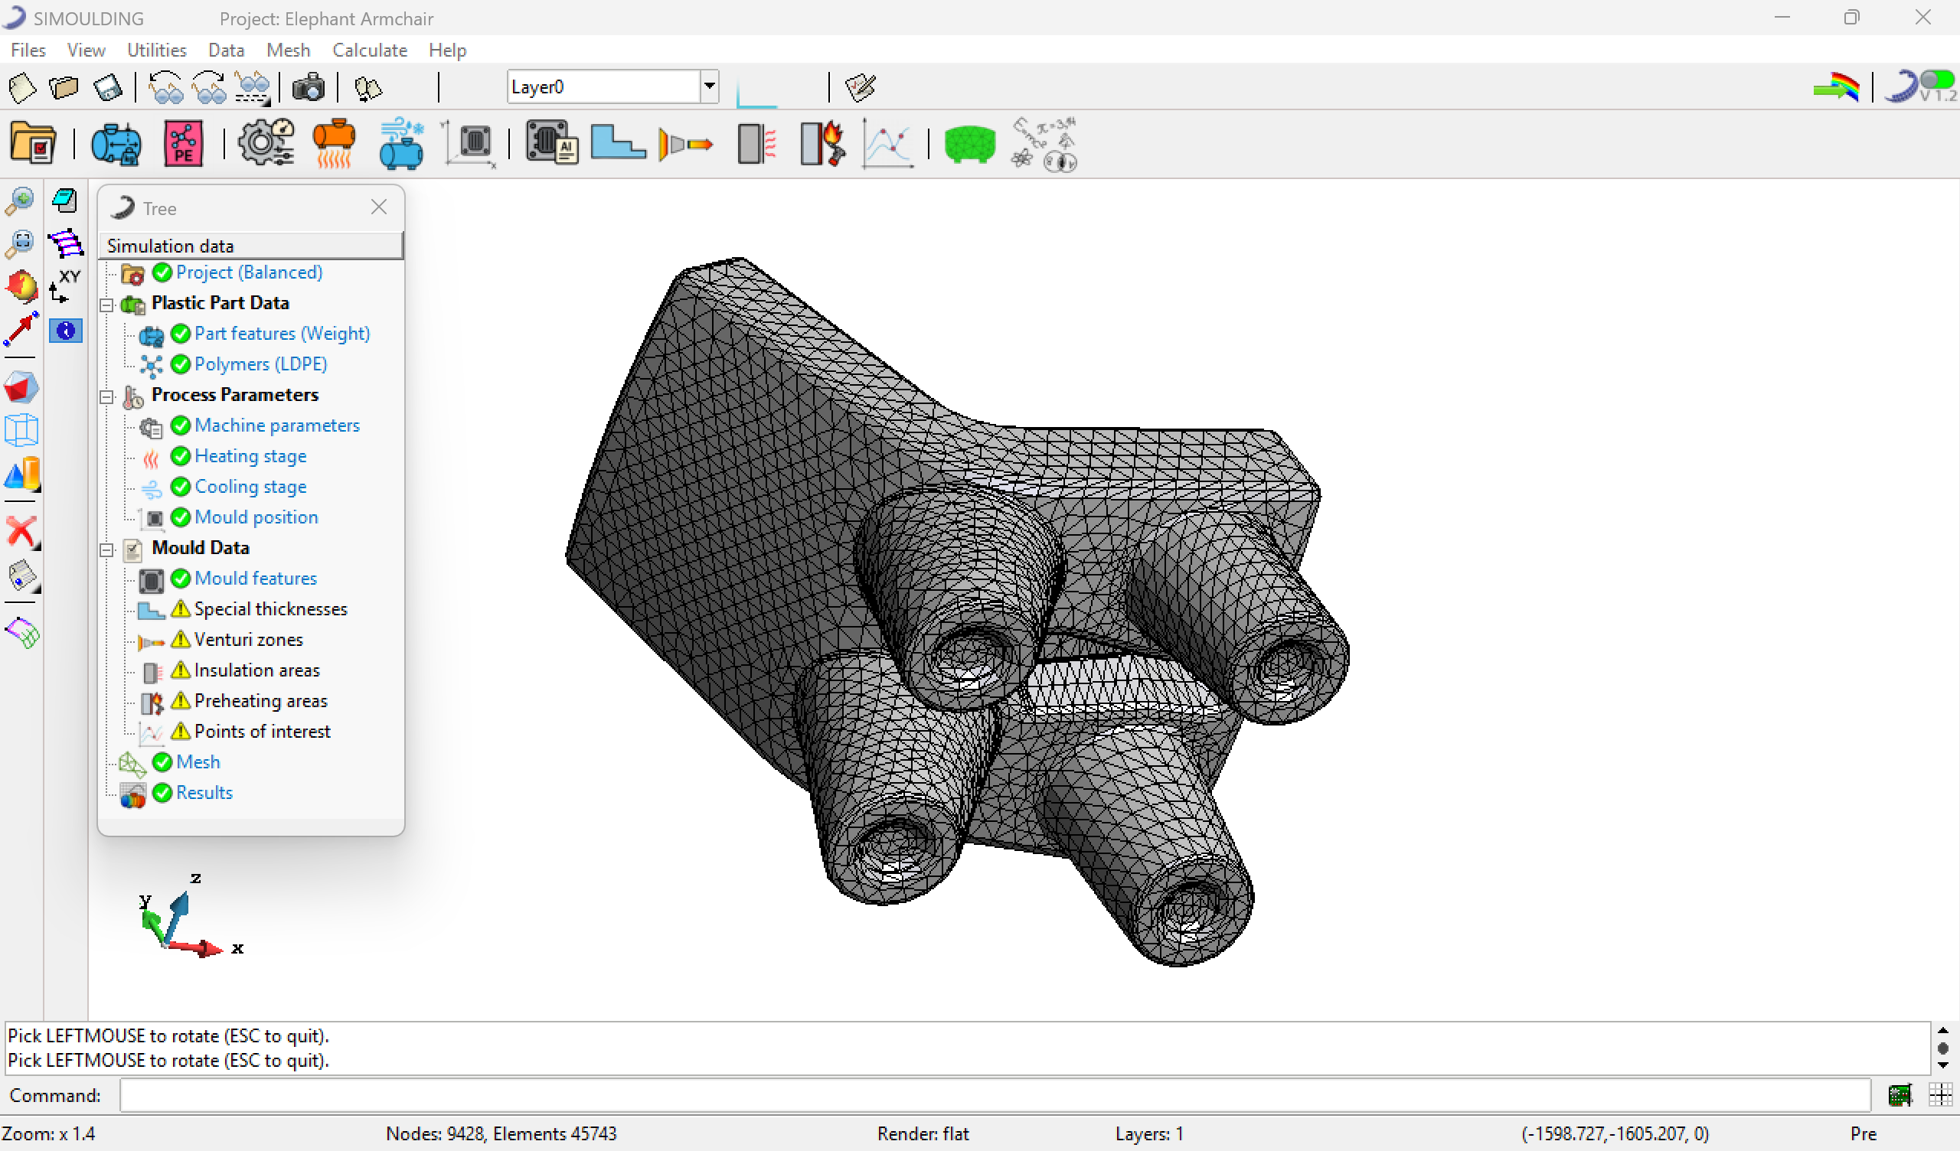Save the project with the floppy disk icon

click(x=107, y=87)
